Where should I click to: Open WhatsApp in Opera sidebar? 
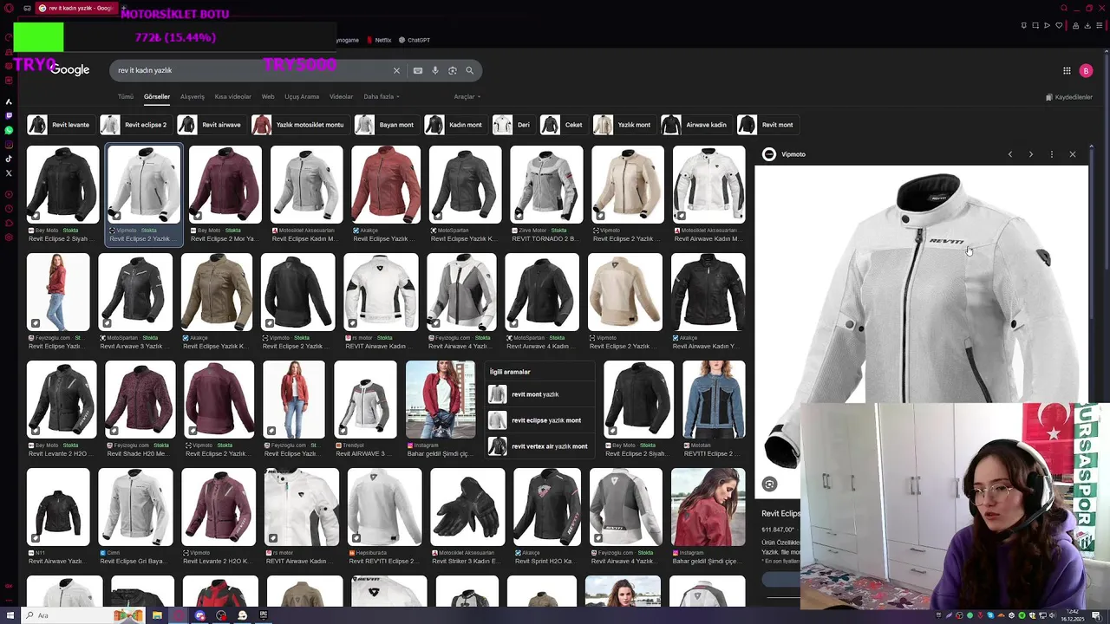click(9, 130)
